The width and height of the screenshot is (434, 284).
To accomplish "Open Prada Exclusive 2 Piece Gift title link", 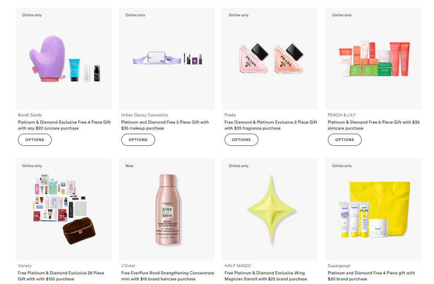I will pos(271,125).
